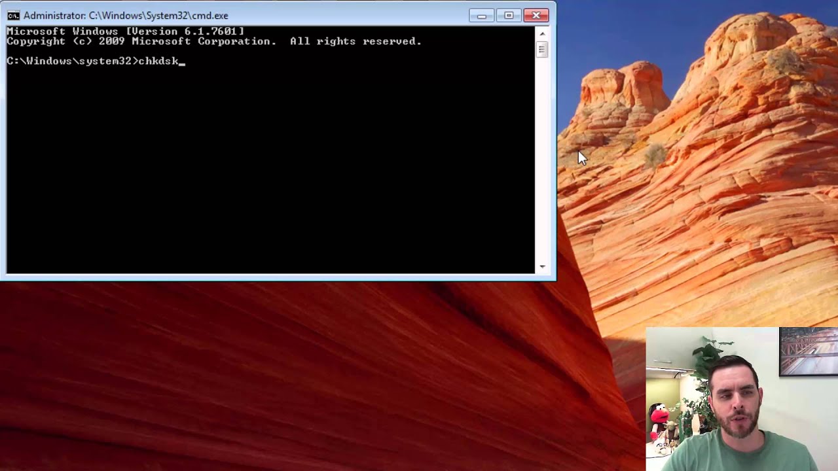Select the Microsoft Windows version line
This screenshot has height=471, width=838.
click(x=124, y=31)
